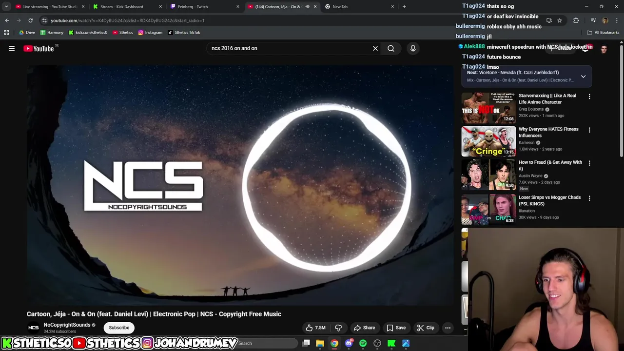Go back in browser history
This screenshot has height=351, width=624.
7,20
